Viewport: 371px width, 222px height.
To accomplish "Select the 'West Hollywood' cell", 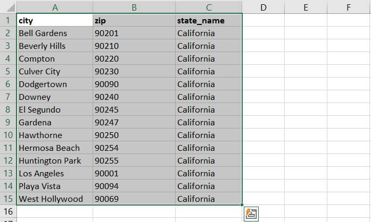I will pos(55,199).
